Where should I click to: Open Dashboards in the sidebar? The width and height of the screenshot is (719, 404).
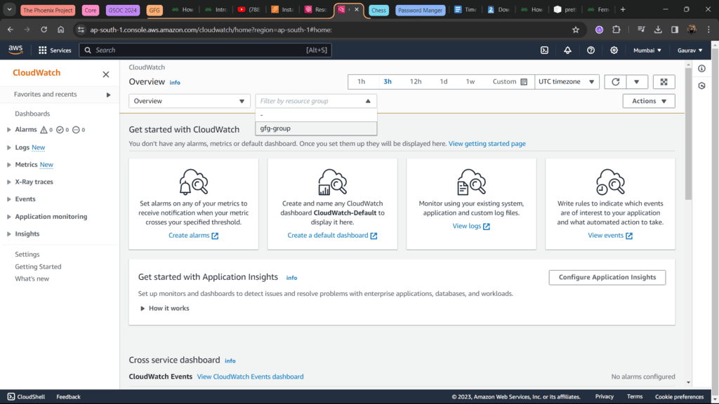click(32, 114)
